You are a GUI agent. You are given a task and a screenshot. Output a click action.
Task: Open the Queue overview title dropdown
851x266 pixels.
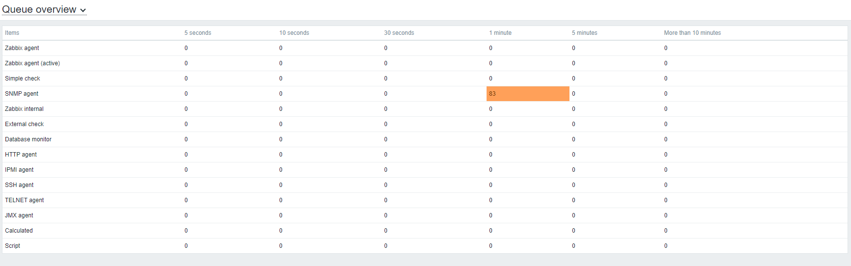point(39,9)
